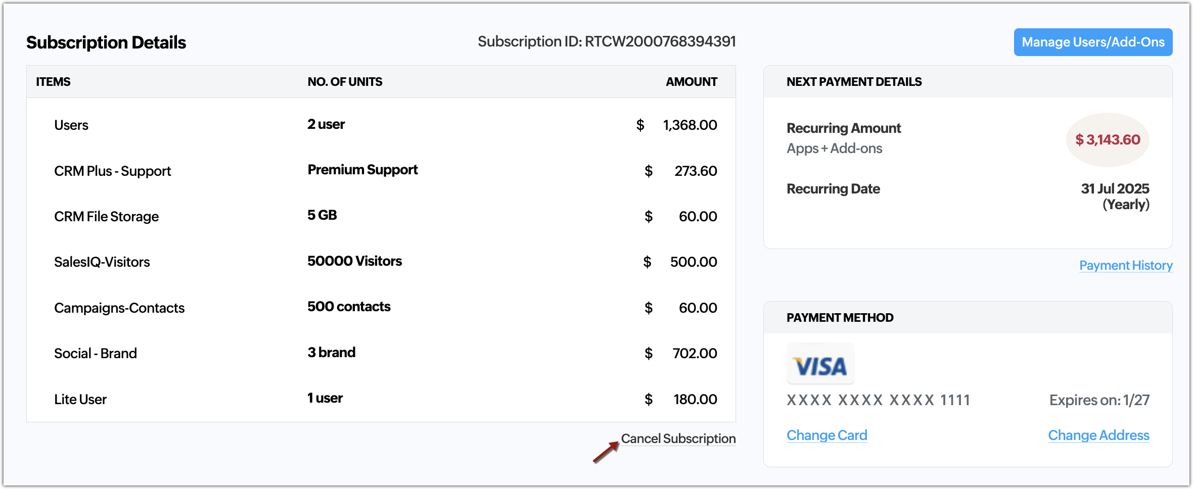Click the VISA card logo
This screenshot has width=1193, height=489.
coord(820,365)
